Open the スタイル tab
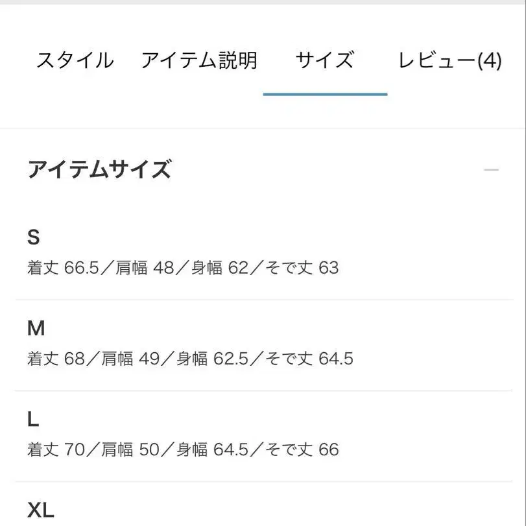The width and height of the screenshot is (526, 526). 75,60
